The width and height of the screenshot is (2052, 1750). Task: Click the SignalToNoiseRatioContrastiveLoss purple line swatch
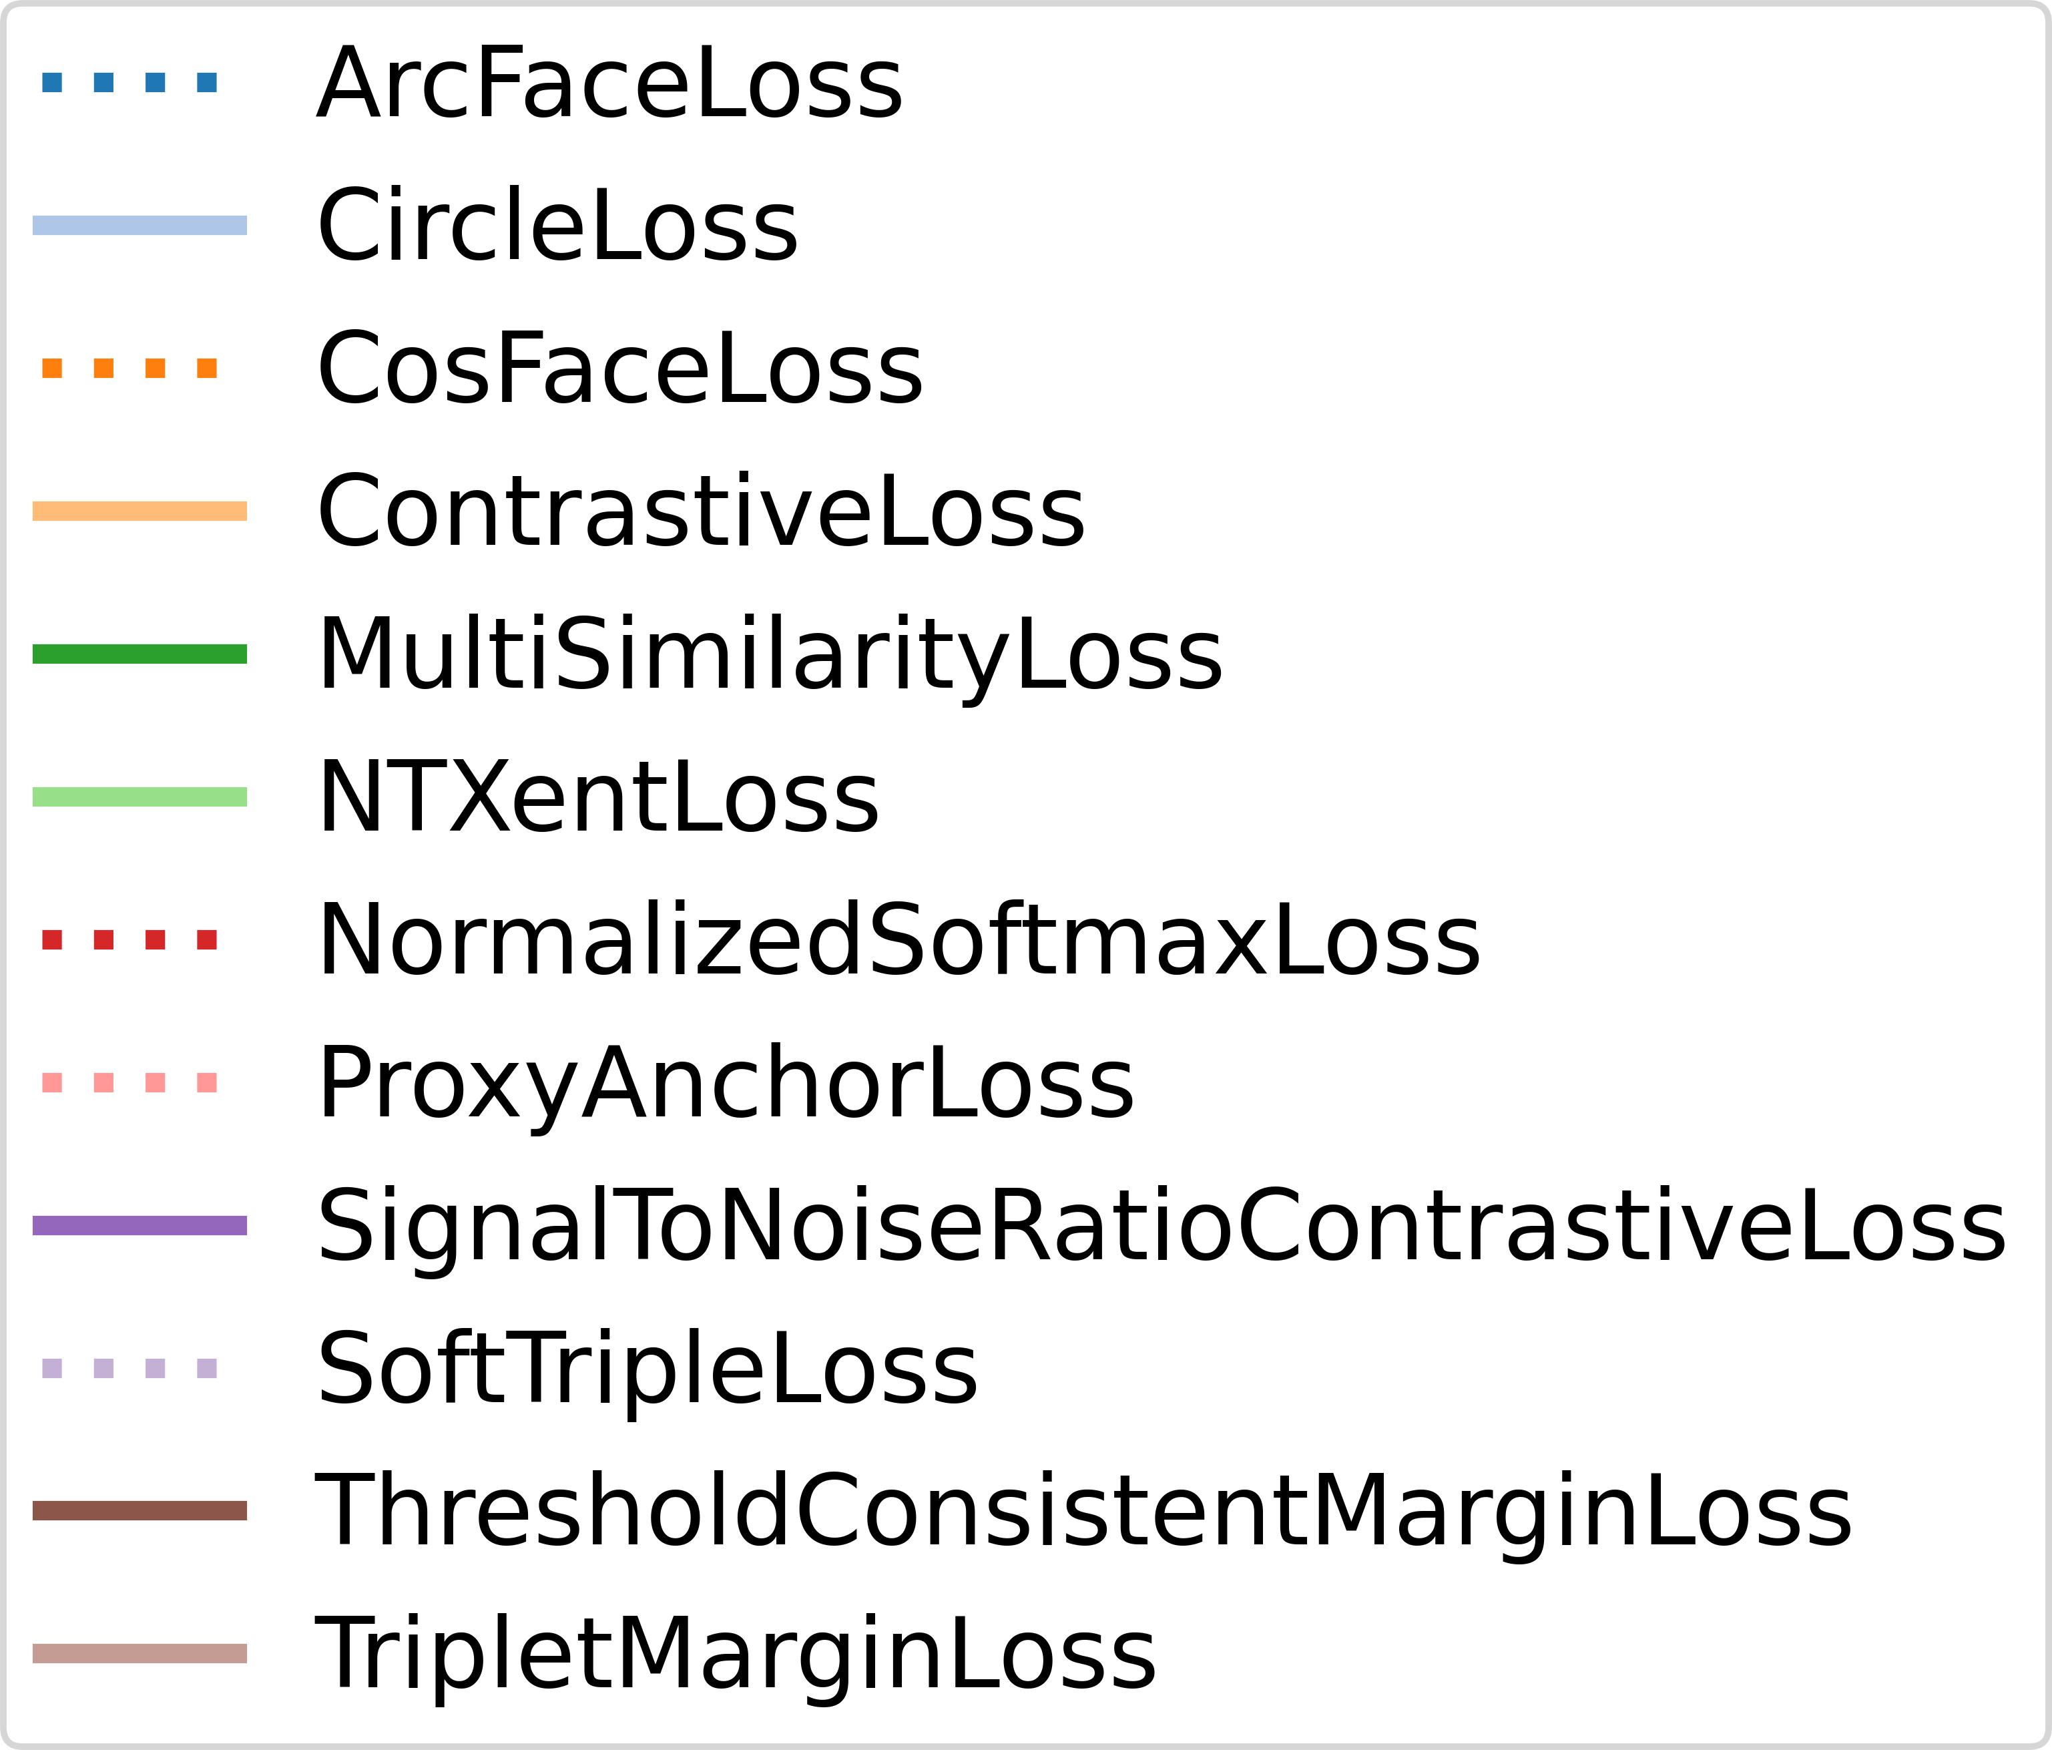[140, 1225]
